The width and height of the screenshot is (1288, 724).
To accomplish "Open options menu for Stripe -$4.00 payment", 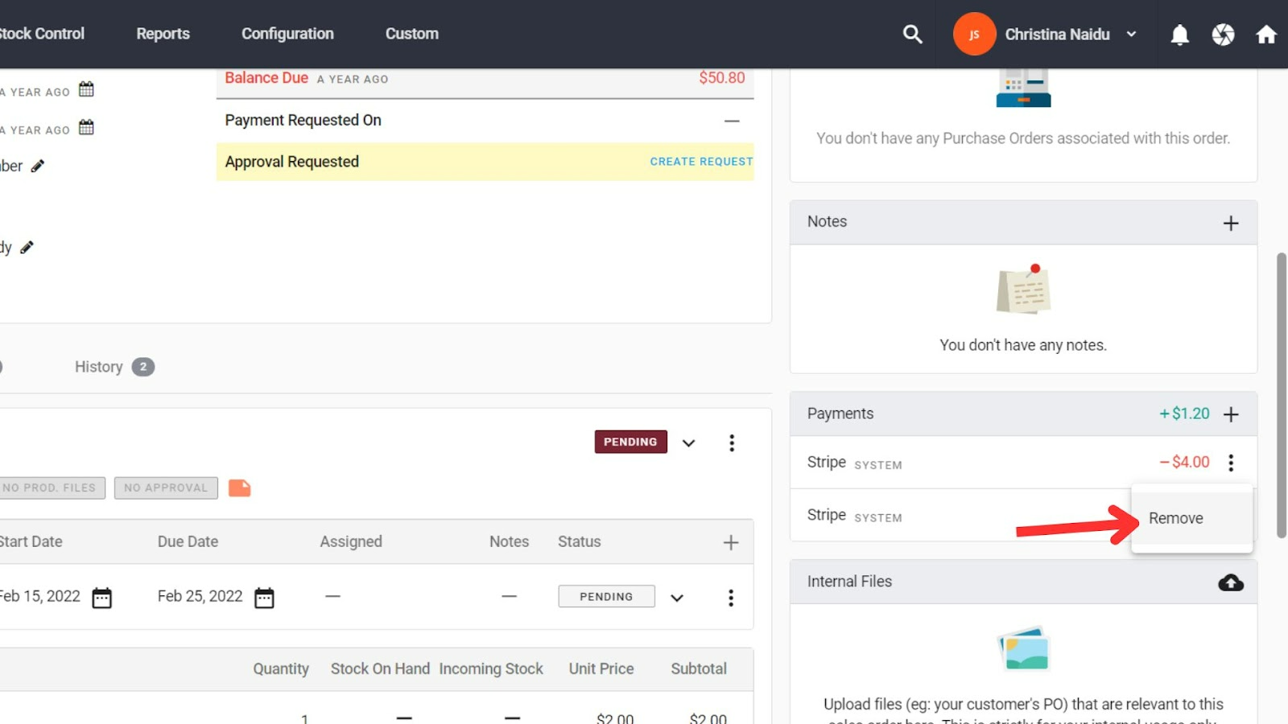I will (x=1231, y=463).
